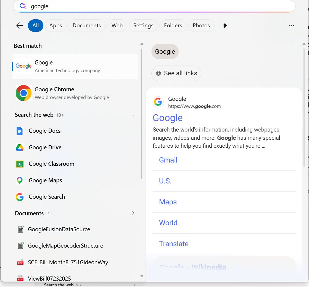This screenshot has height=287, width=309.
Task: Open the three-dots more options menu
Action: [291, 26]
